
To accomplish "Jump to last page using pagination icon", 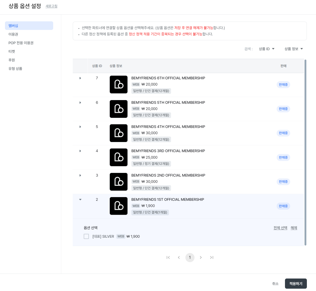I will click(212, 257).
